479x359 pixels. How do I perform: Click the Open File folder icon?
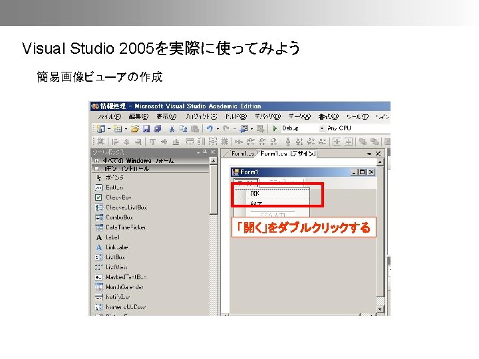(x=134, y=128)
